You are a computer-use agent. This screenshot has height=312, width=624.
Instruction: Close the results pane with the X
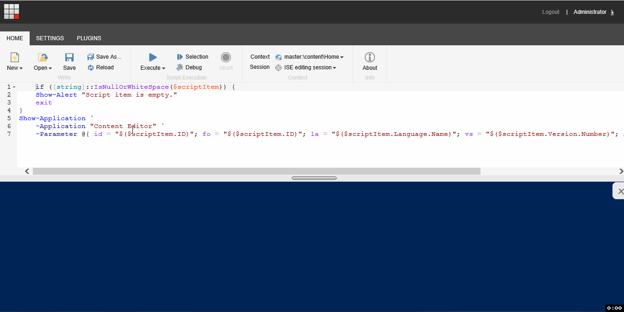621,191
